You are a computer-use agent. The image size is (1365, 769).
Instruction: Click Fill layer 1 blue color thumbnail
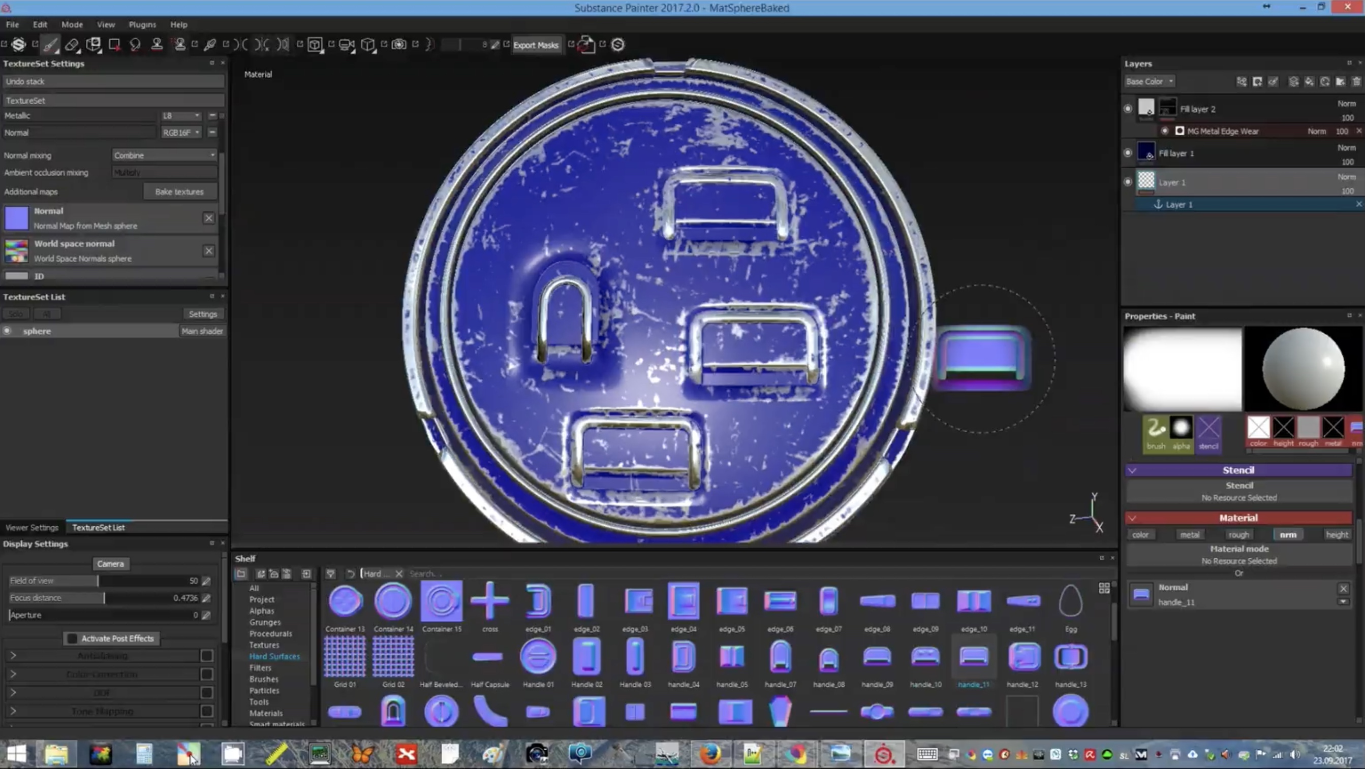1146,152
